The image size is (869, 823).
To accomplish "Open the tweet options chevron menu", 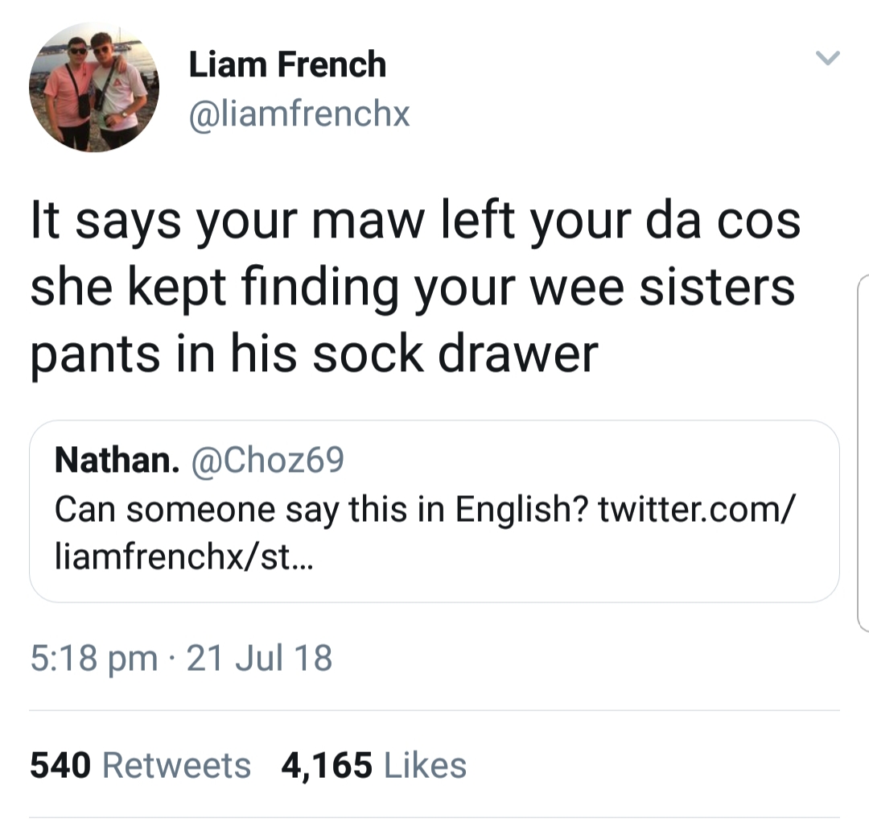I will click(x=827, y=58).
